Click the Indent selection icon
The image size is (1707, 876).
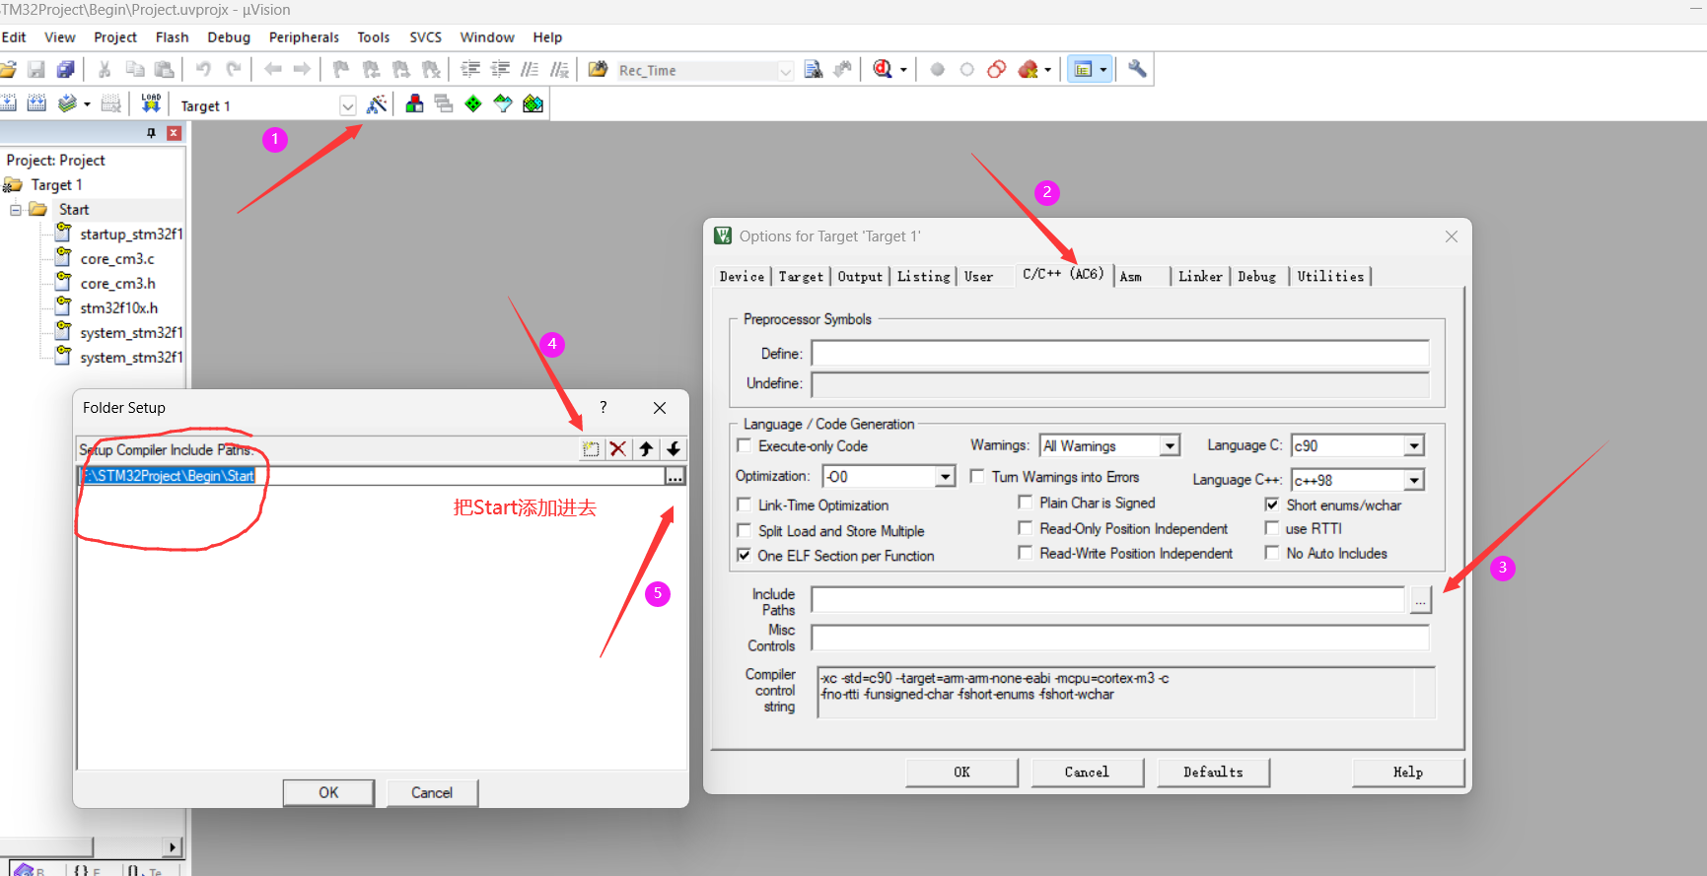[470, 69]
